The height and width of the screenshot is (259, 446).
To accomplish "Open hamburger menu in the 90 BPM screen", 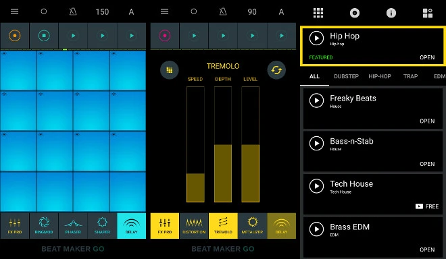I will click(x=164, y=11).
